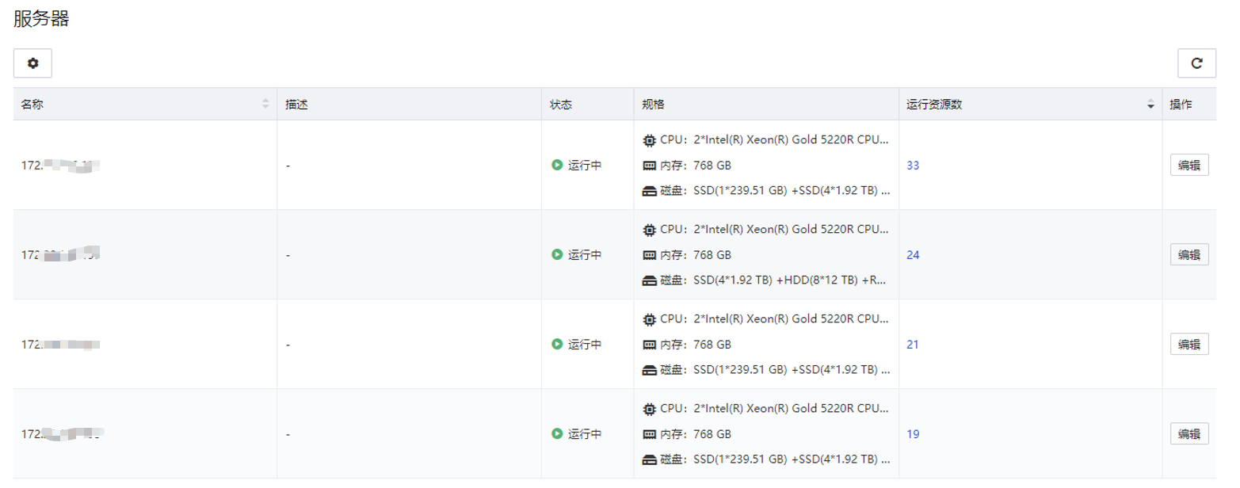
Task: Open the running resources link 33
Action: [913, 166]
